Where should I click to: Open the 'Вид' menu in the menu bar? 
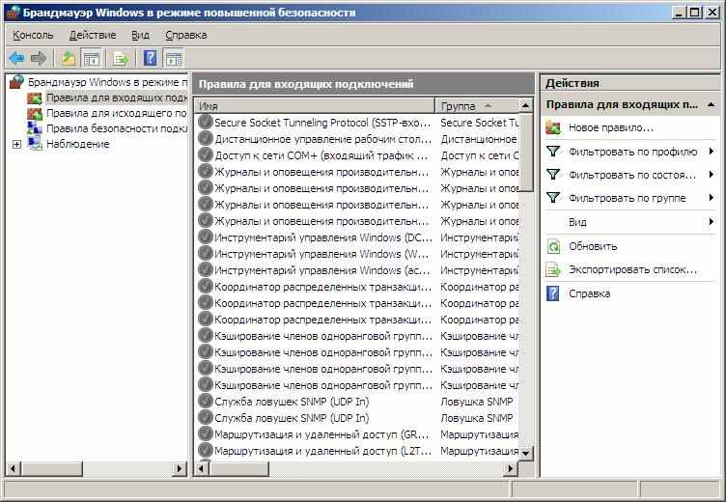coord(140,35)
